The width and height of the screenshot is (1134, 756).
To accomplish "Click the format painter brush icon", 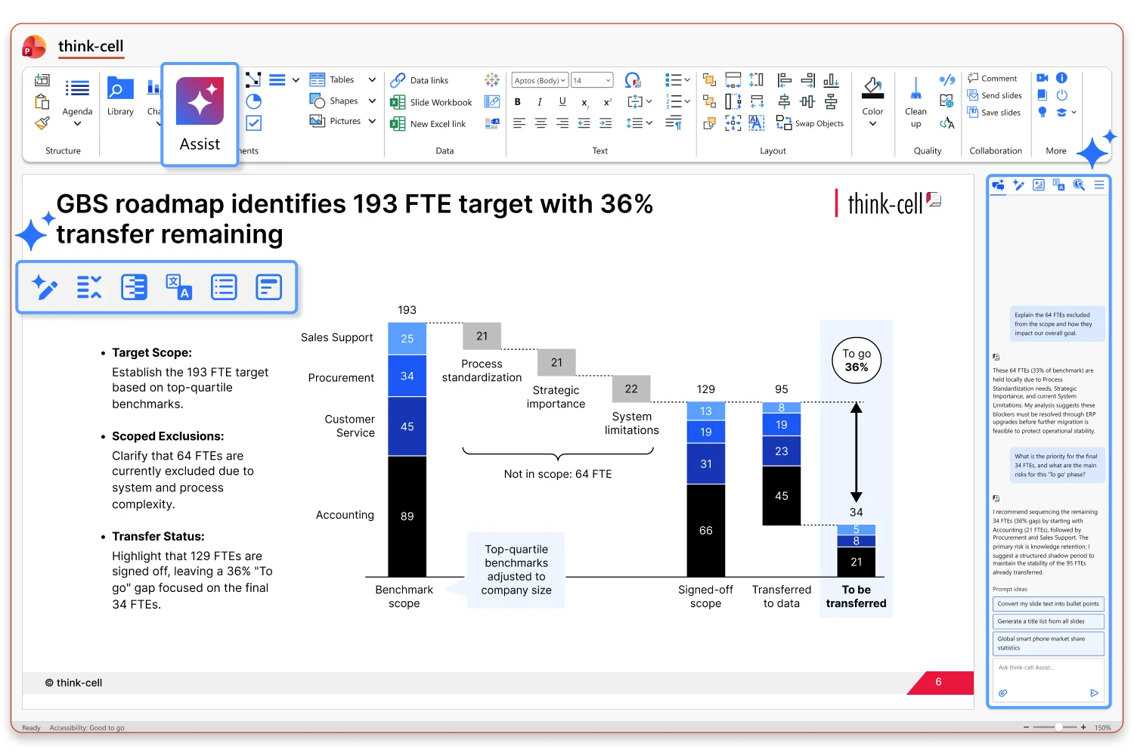I will pos(42,122).
